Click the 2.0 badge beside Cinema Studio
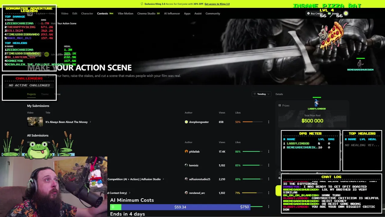Image resolution: width=385 pixels, height=217 pixels. click(158, 14)
